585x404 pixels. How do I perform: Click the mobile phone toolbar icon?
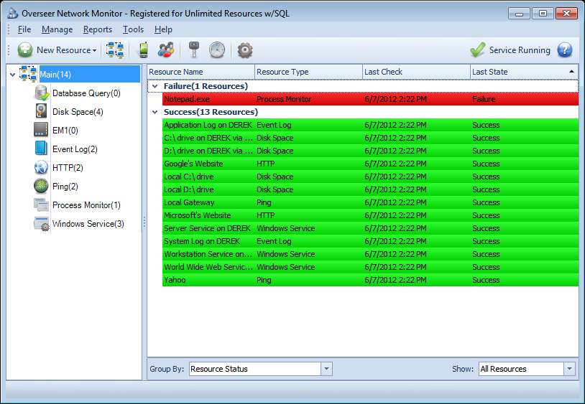(x=143, y=50)
